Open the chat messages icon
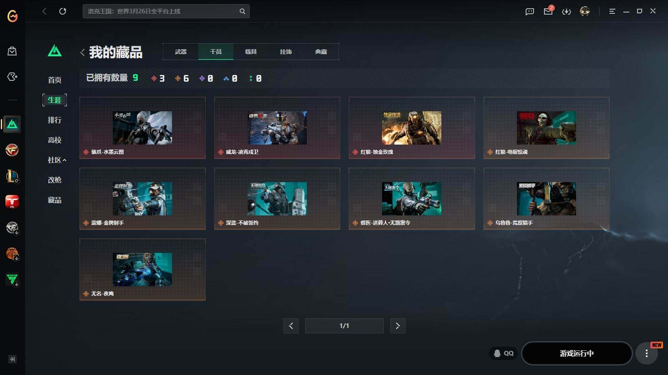Screen dimensions: 668x375 [x=530, y=11]
